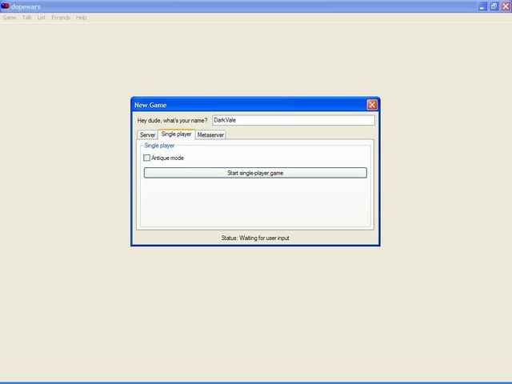This screenshot has width=512, height=384.
Task: Restore down the dopewars window
Action: (x=494, y=6)
